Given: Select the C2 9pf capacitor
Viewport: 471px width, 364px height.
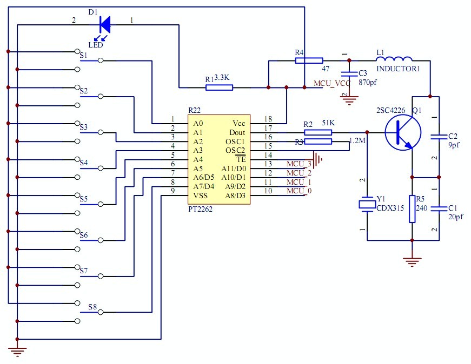Looking at the screenshot, I should pos(439,137).
